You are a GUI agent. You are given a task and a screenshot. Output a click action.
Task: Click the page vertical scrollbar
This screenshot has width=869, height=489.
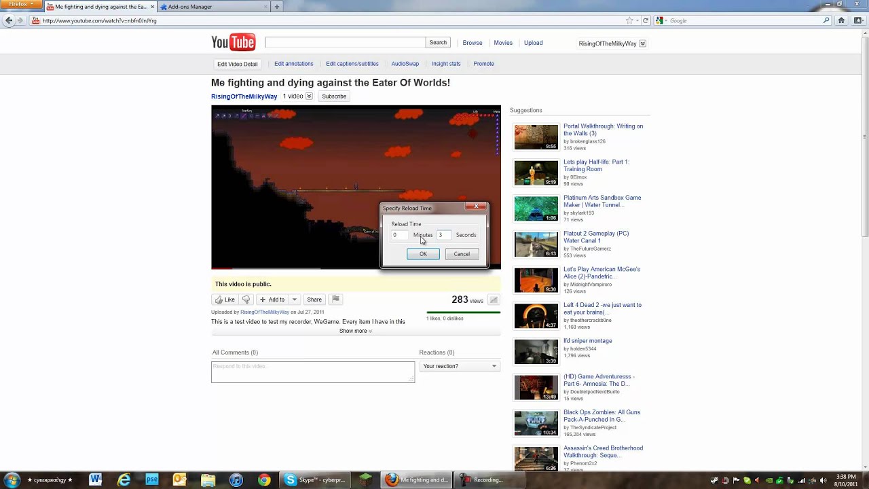[x=865, y=136]
